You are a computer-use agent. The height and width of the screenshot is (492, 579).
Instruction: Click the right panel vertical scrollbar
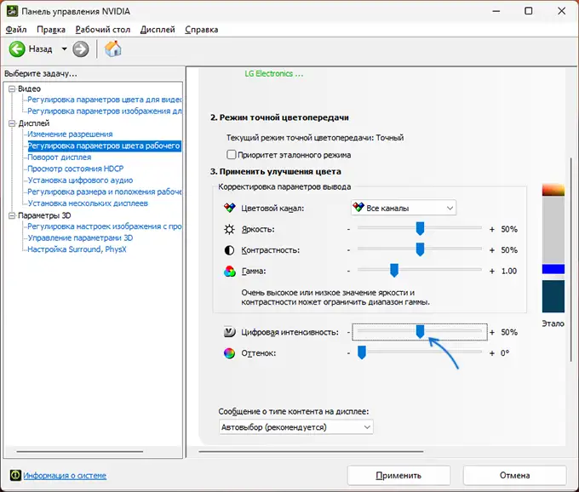(x=571, y=260)
